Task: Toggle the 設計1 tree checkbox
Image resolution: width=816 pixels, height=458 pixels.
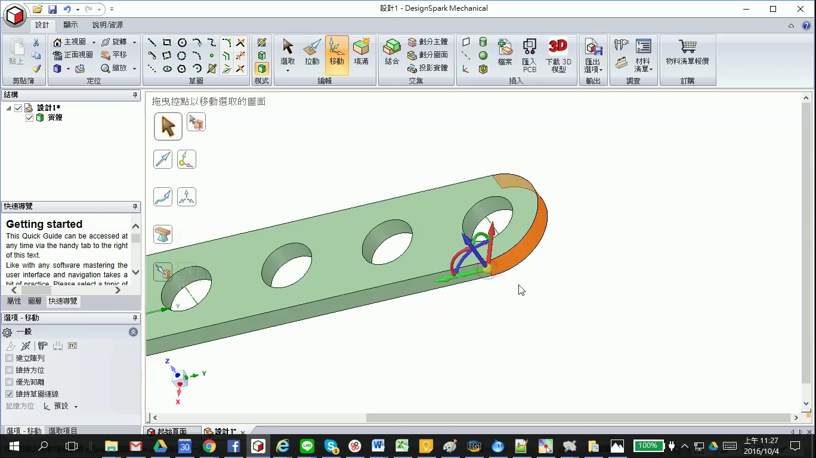Action: coord(18,108)
